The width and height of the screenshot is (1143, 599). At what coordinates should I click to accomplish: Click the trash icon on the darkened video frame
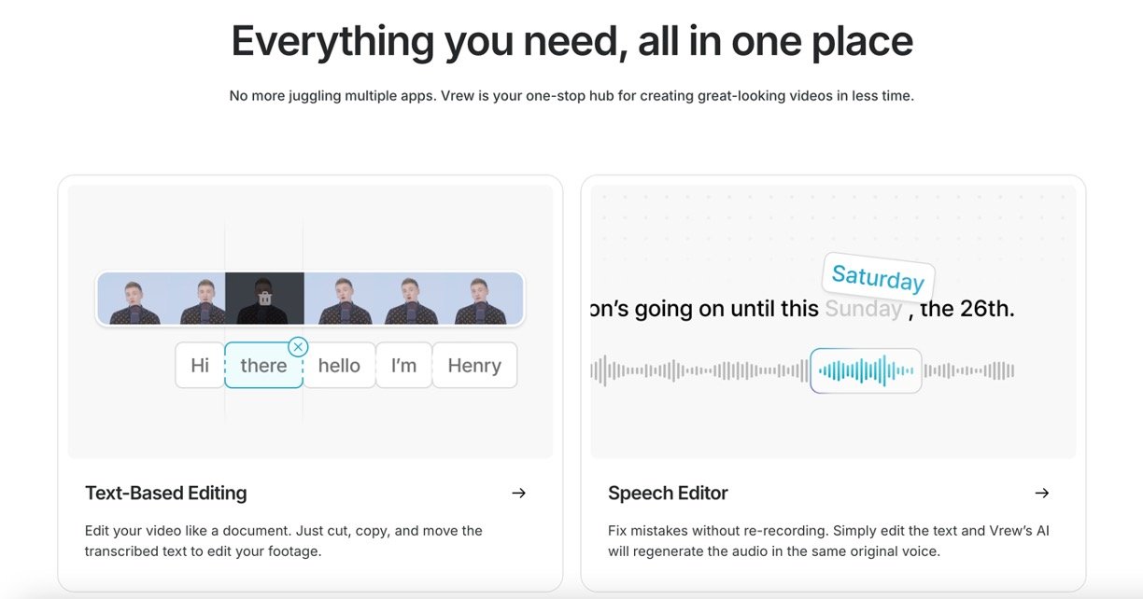tap(264, 299)
